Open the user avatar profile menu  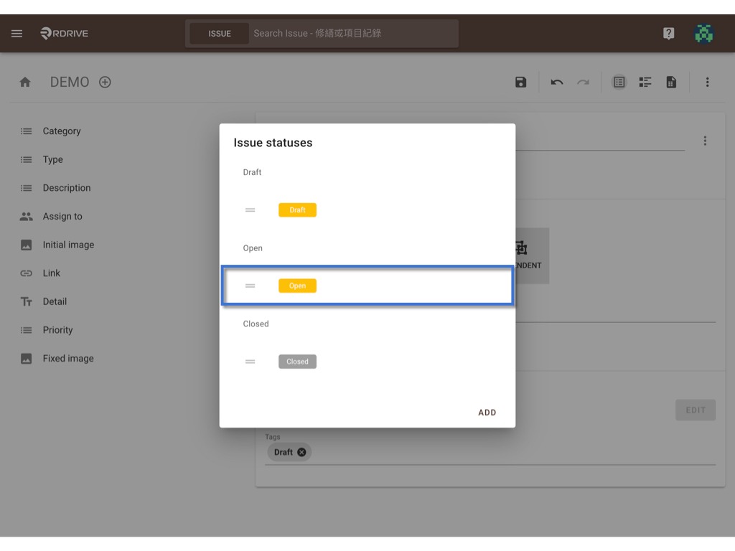pyautogui.click(x=703, y=33)
